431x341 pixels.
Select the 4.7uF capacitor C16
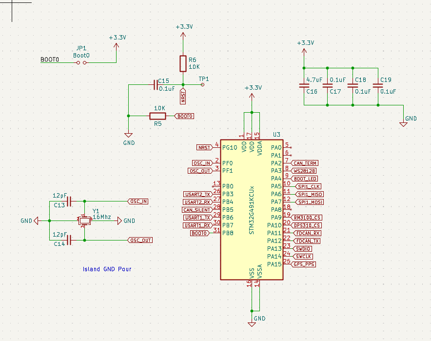pos(304,86)
